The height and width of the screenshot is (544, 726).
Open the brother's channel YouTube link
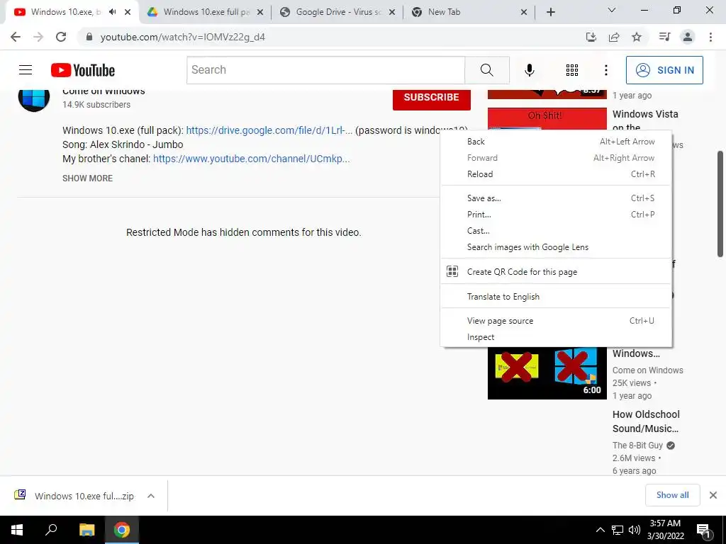pos(252,159)
